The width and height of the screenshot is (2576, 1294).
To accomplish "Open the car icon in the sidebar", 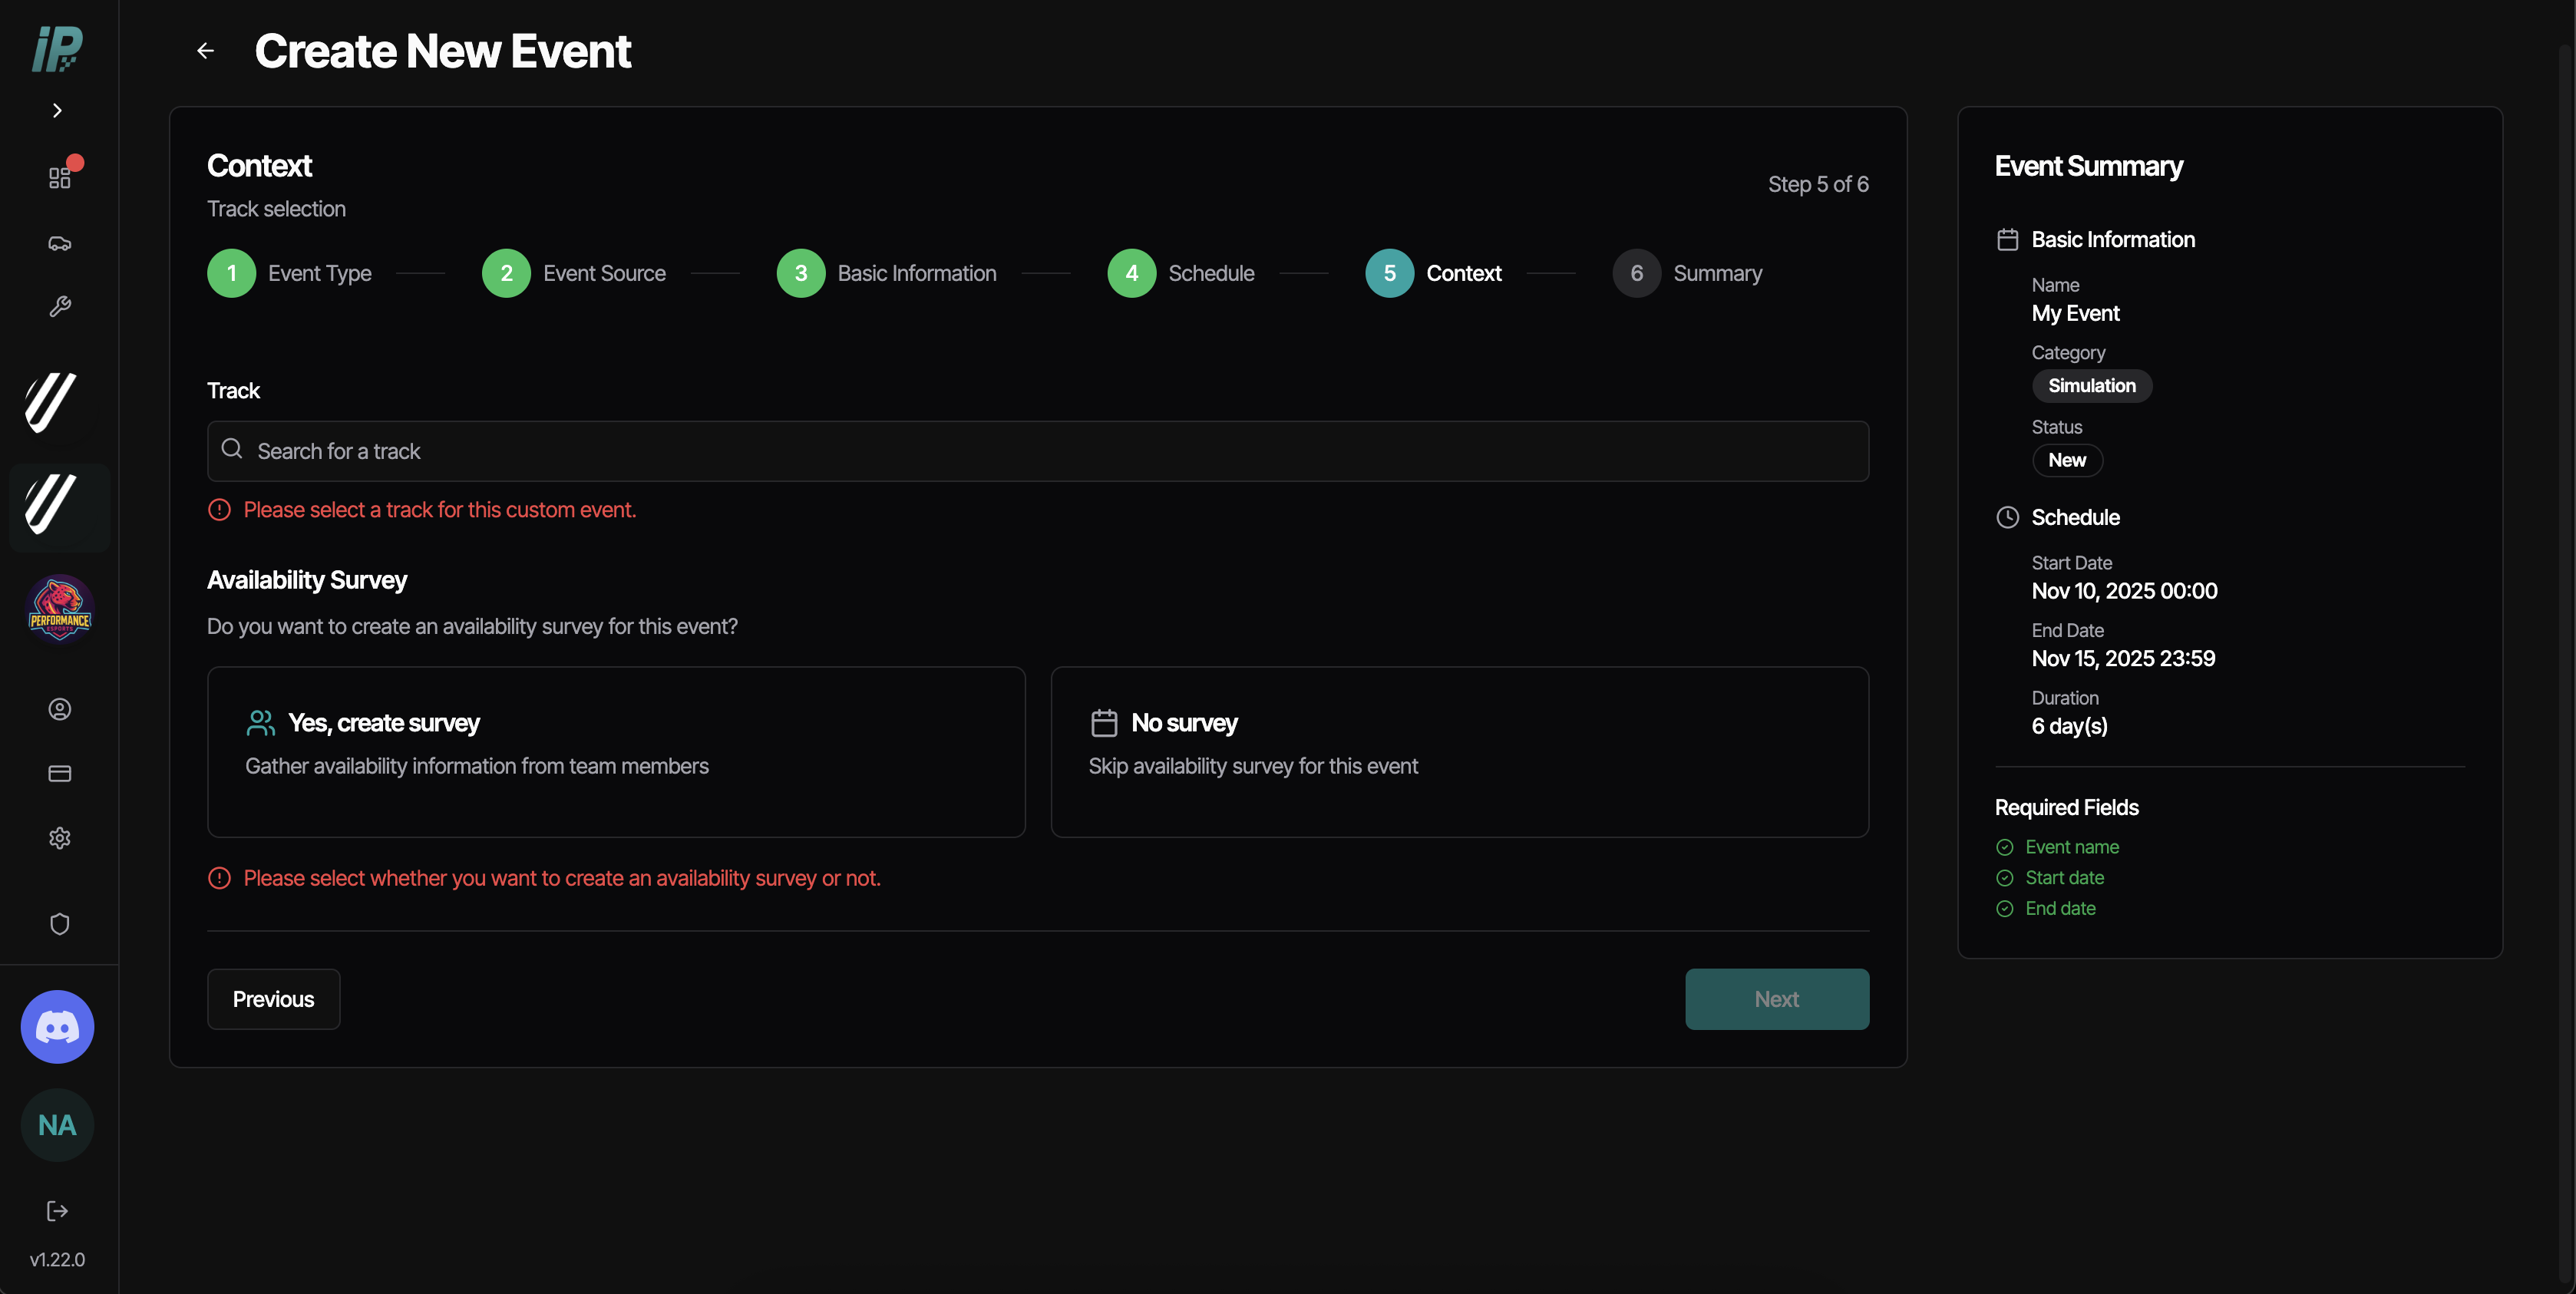I will click(x=60, y=243).
